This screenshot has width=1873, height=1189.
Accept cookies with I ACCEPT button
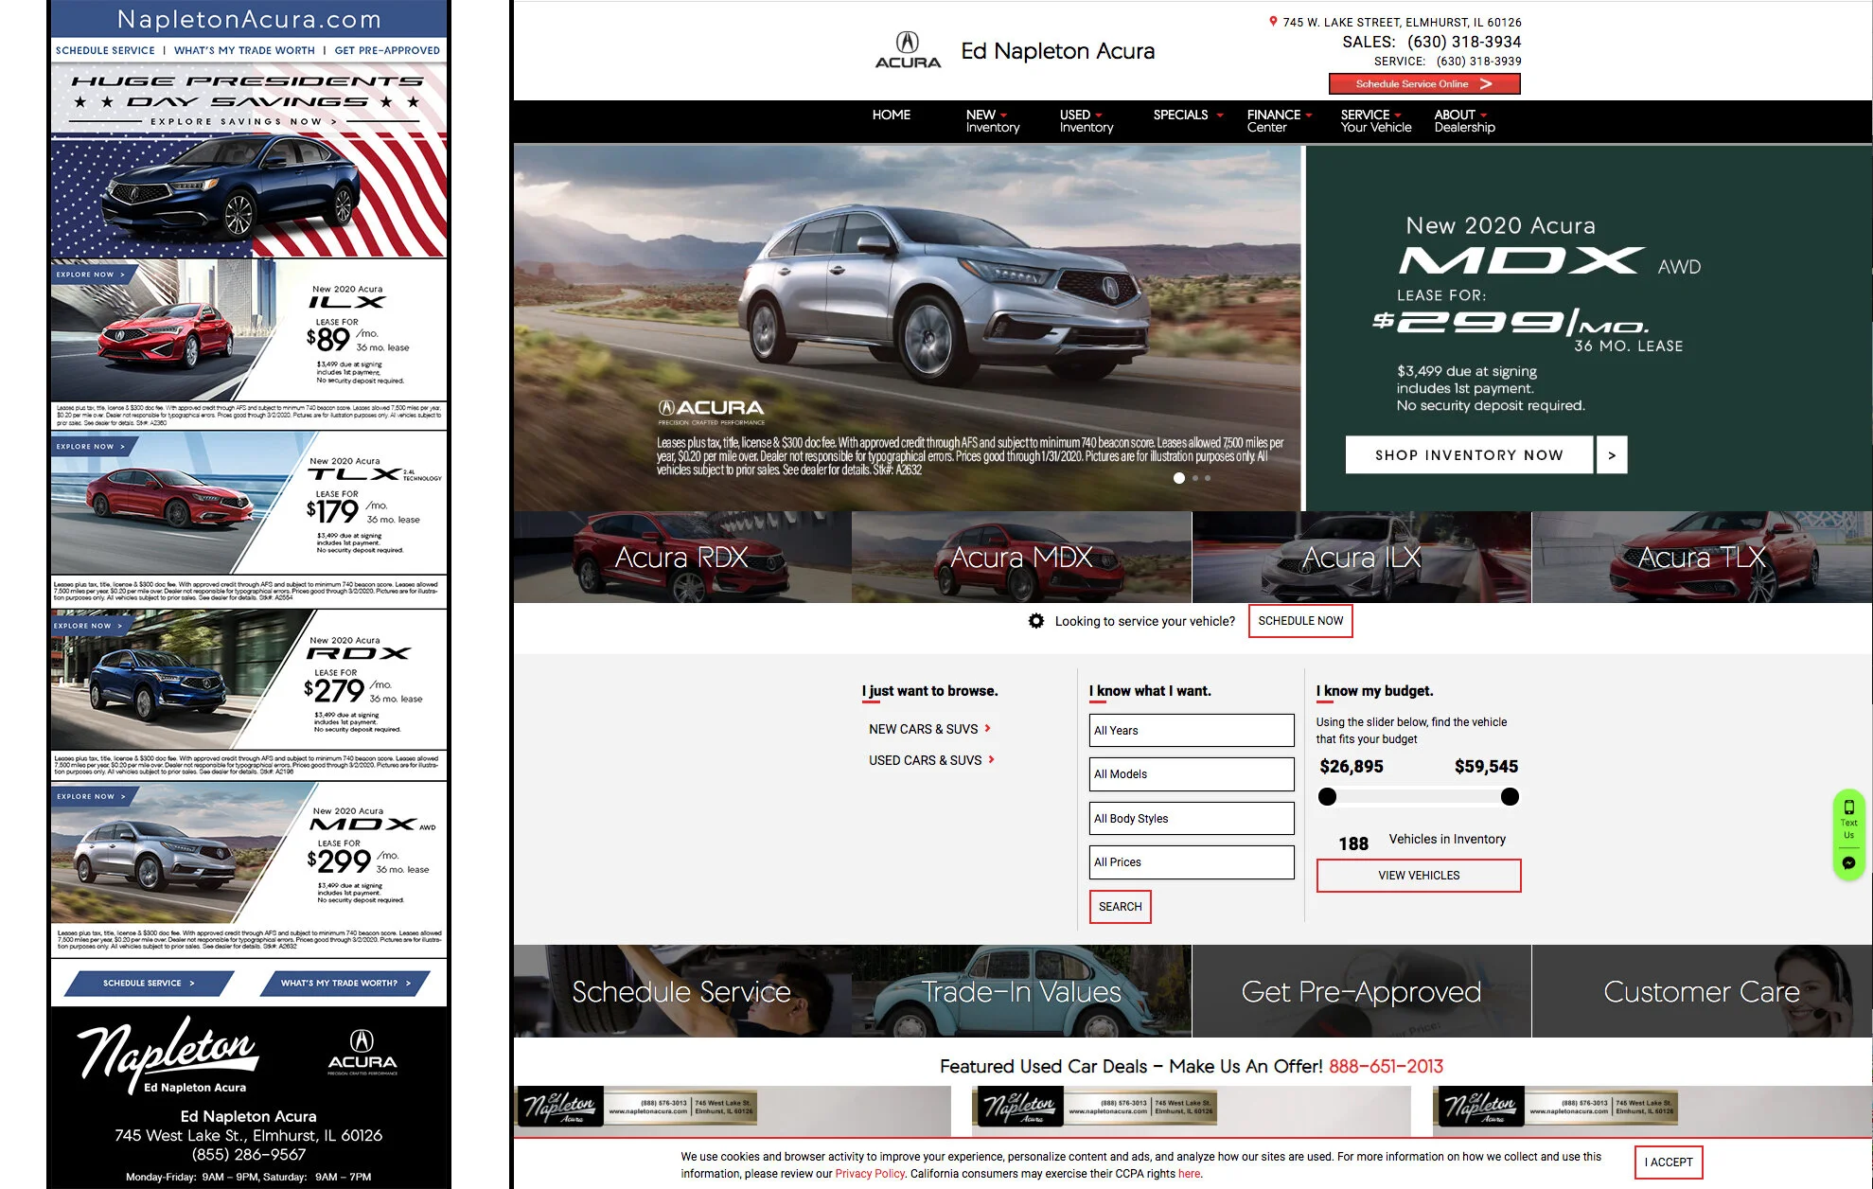tap(1668, 1162)
